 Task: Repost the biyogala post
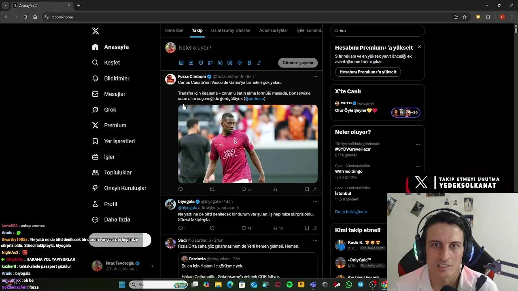pos(212,228)
